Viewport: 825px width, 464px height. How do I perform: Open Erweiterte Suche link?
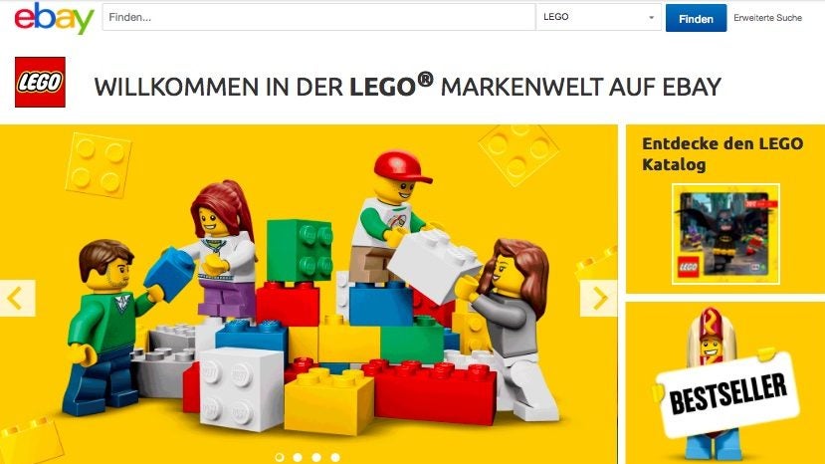[x=767, y=18]
